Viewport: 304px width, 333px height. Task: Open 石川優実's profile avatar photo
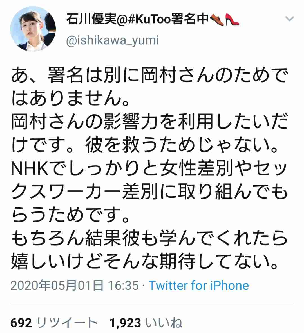tap(33, 29)
